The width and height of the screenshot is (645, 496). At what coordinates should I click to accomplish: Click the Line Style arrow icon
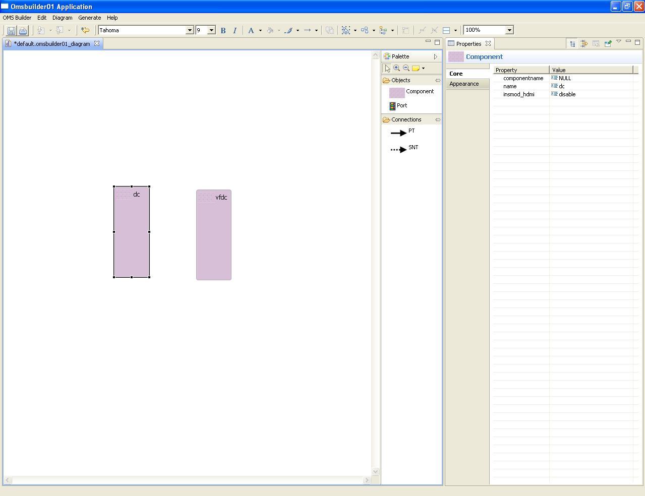pyautogui.click(x=307, y=30)
